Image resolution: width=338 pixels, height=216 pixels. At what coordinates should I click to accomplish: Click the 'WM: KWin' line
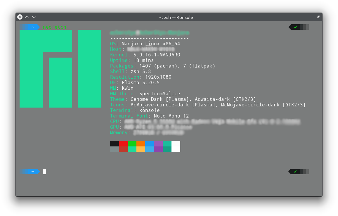pyautogui.click(x=122, y=88)
